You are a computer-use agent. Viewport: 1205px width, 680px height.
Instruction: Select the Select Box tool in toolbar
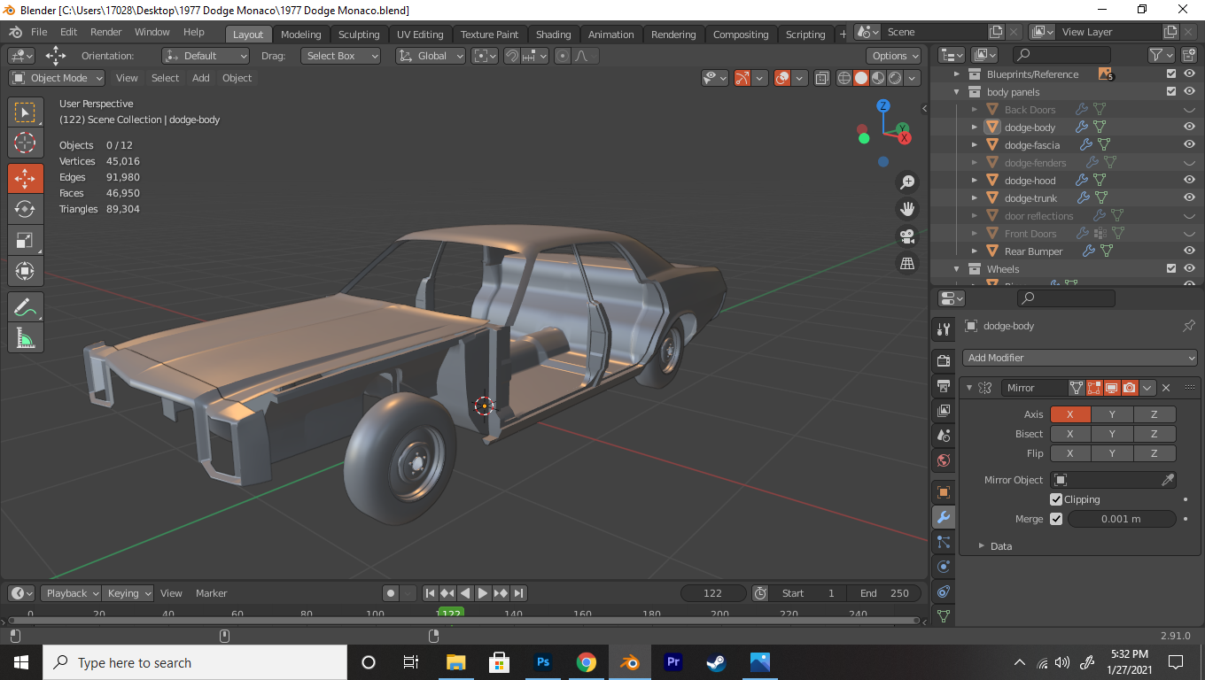pyautogui.click(x=25, y=112)
